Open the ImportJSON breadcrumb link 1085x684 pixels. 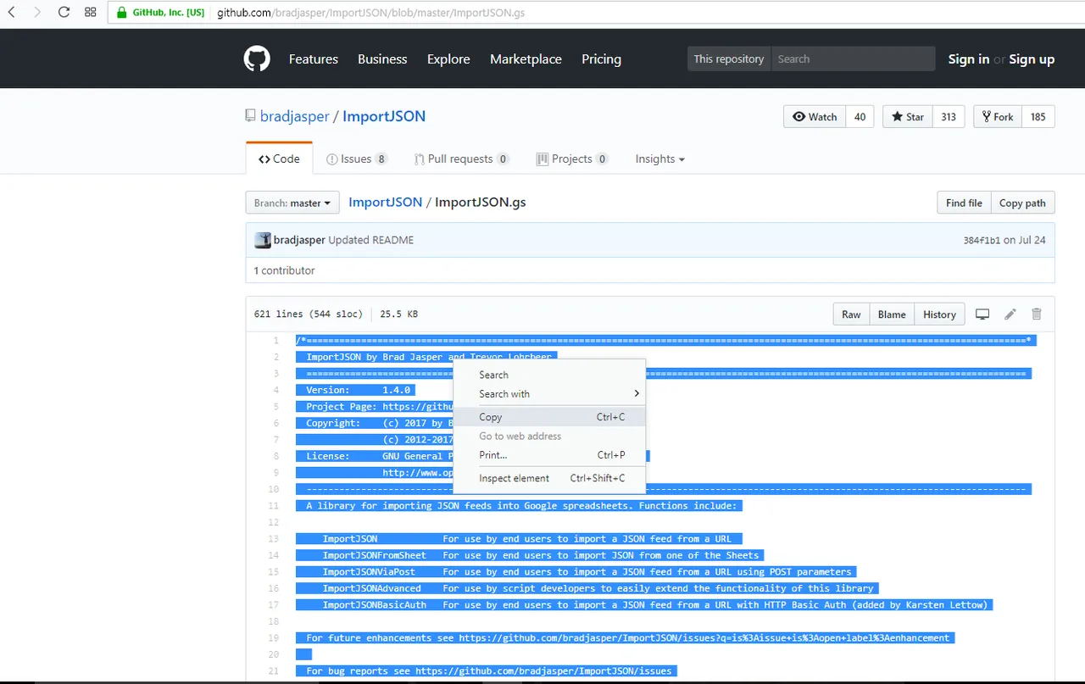pyautogui.click(x=386, y=203)
